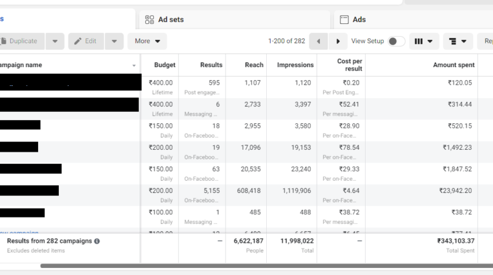Click info icon beside Results from 282 campaigns

coord(97,241)
